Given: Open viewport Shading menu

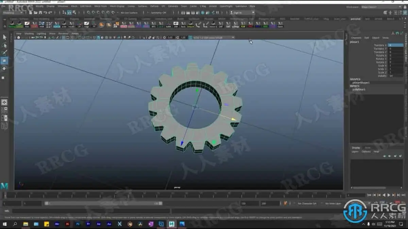Looking at the screenshot, I should [x=29, y=34].
